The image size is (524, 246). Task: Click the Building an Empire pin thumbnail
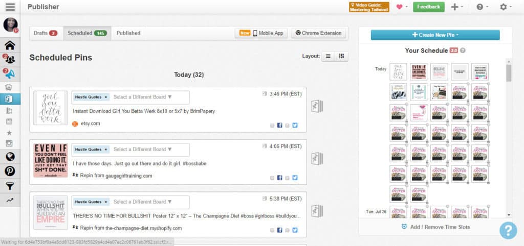pyautogui.click(x=51, y=213)
